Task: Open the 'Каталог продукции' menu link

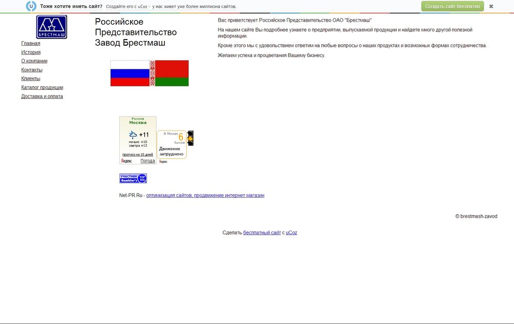Action: (x=42, y=87)
